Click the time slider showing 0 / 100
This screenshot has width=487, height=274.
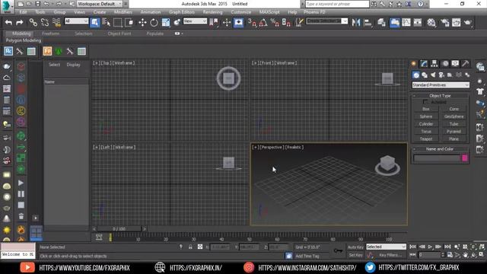click(x=119, y=229)
